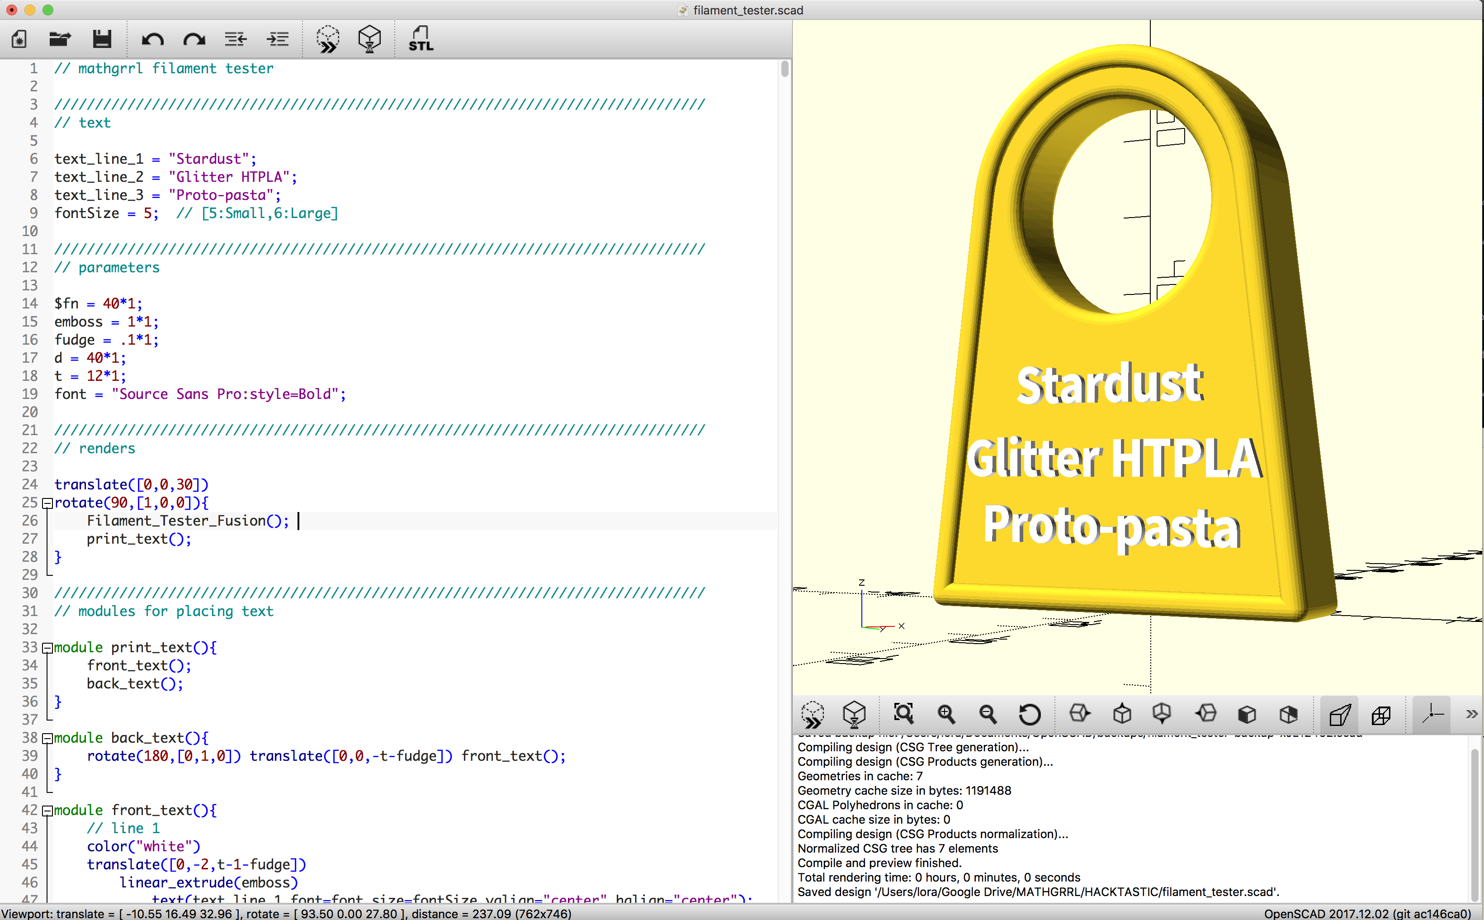Click the font "Source Sans Pro:style=Bold" string
Screen dimensions: 1484x920
(225, 394)
